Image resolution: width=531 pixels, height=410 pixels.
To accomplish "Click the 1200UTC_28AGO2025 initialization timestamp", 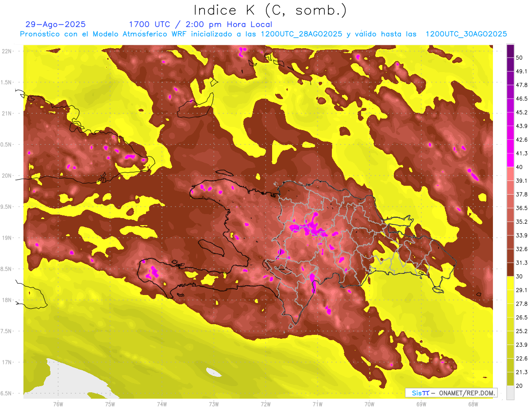I will click(x=301, y=34).
